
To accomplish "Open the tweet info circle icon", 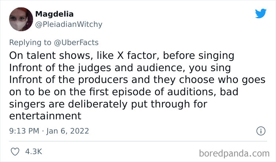I will 260,131.
